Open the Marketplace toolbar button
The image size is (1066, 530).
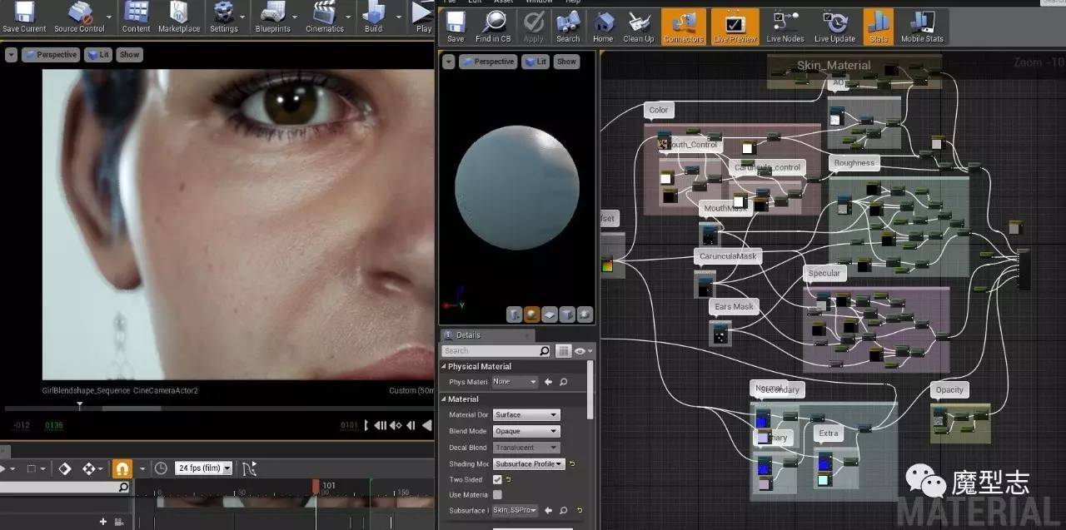coord(179,17)
